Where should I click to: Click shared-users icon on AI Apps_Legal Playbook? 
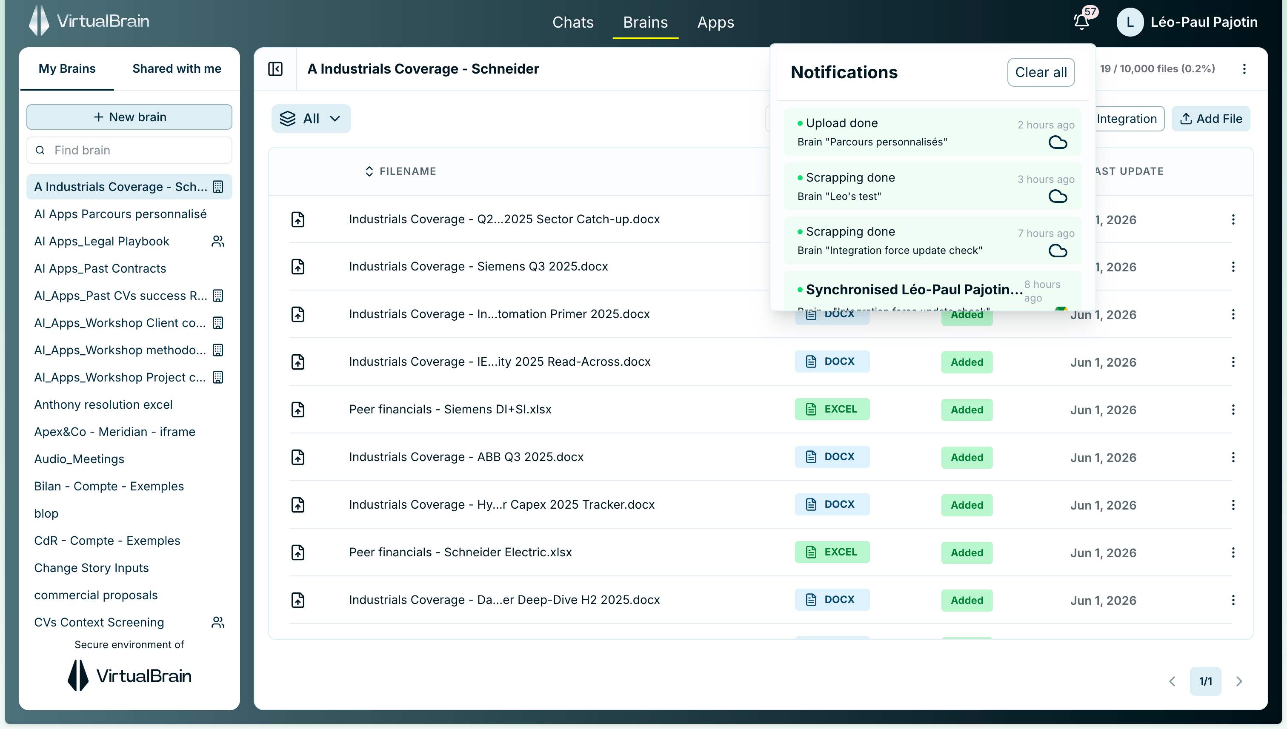(x=218, y=241)
